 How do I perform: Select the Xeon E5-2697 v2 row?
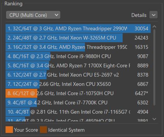[x=78, y=75]
